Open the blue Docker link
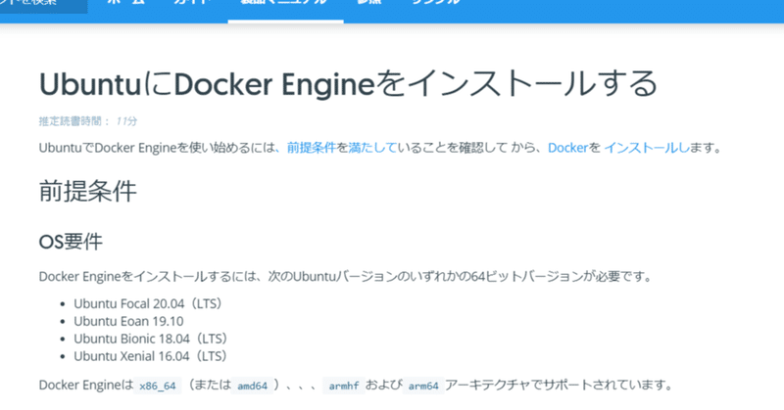 pyautogui.click(x=568, y=148)
